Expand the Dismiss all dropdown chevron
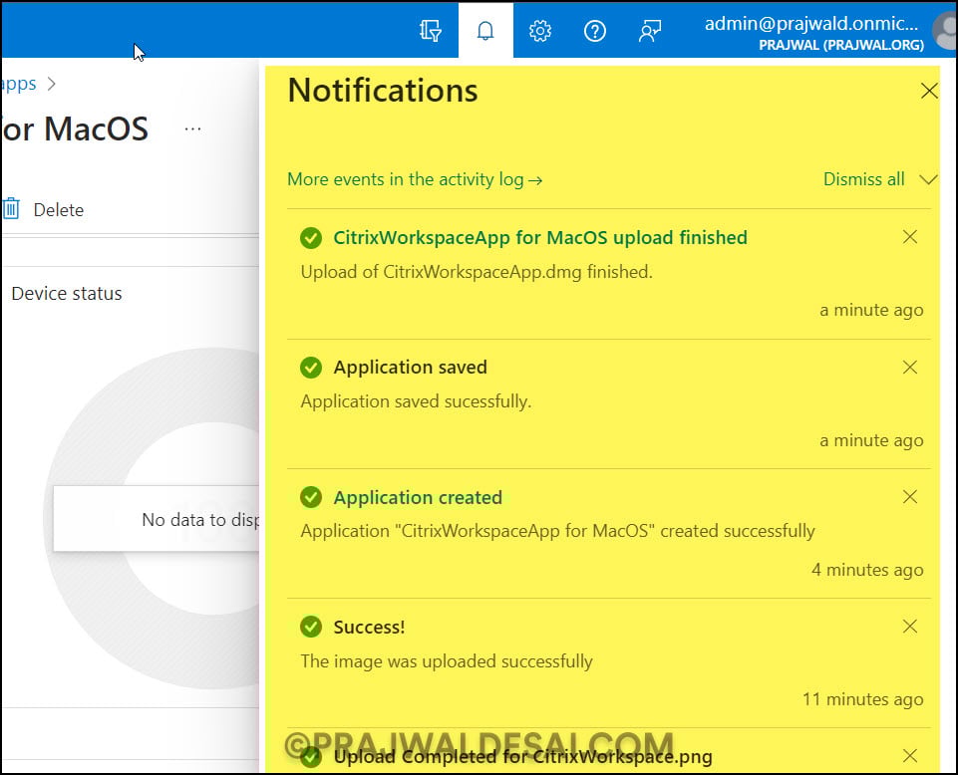Screen dimensions: 958x775 [929, 179]
